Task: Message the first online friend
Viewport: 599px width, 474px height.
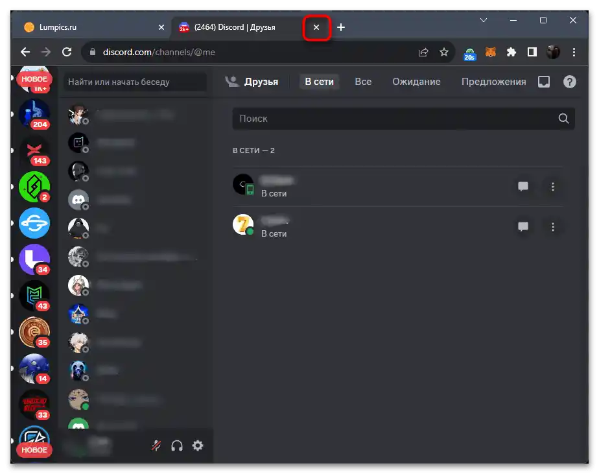Action: pos(523,186)
